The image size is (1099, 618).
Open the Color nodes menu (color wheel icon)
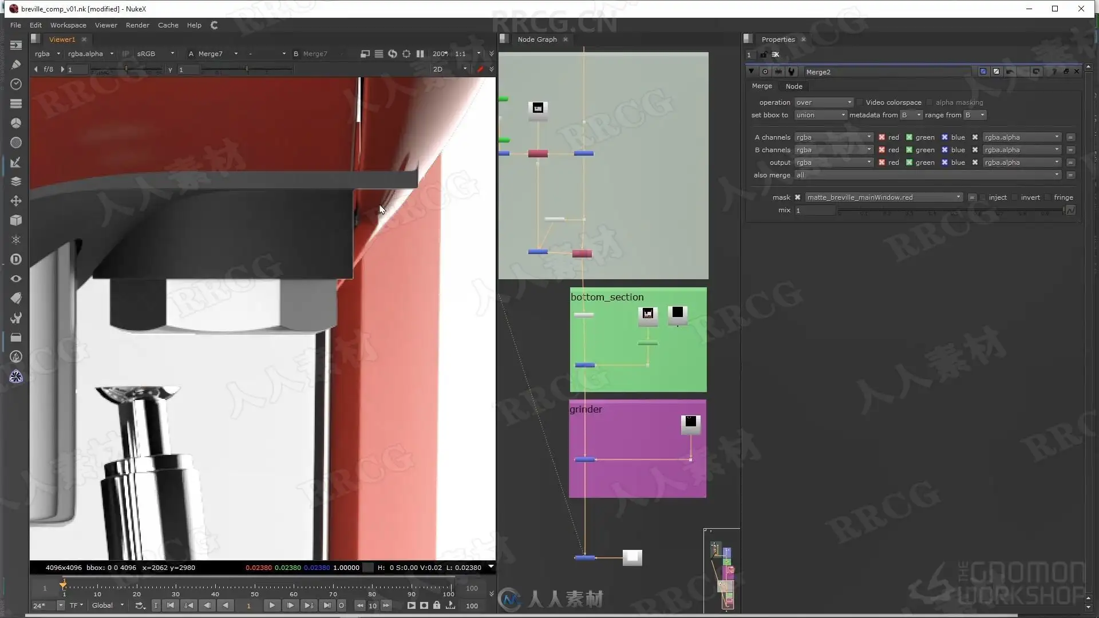coord(16,123)
